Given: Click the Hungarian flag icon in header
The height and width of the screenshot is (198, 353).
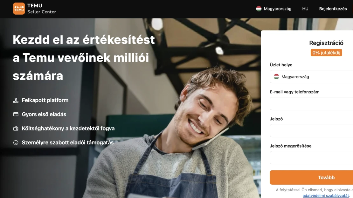Looking at the screenshot, I should [259, 9].
